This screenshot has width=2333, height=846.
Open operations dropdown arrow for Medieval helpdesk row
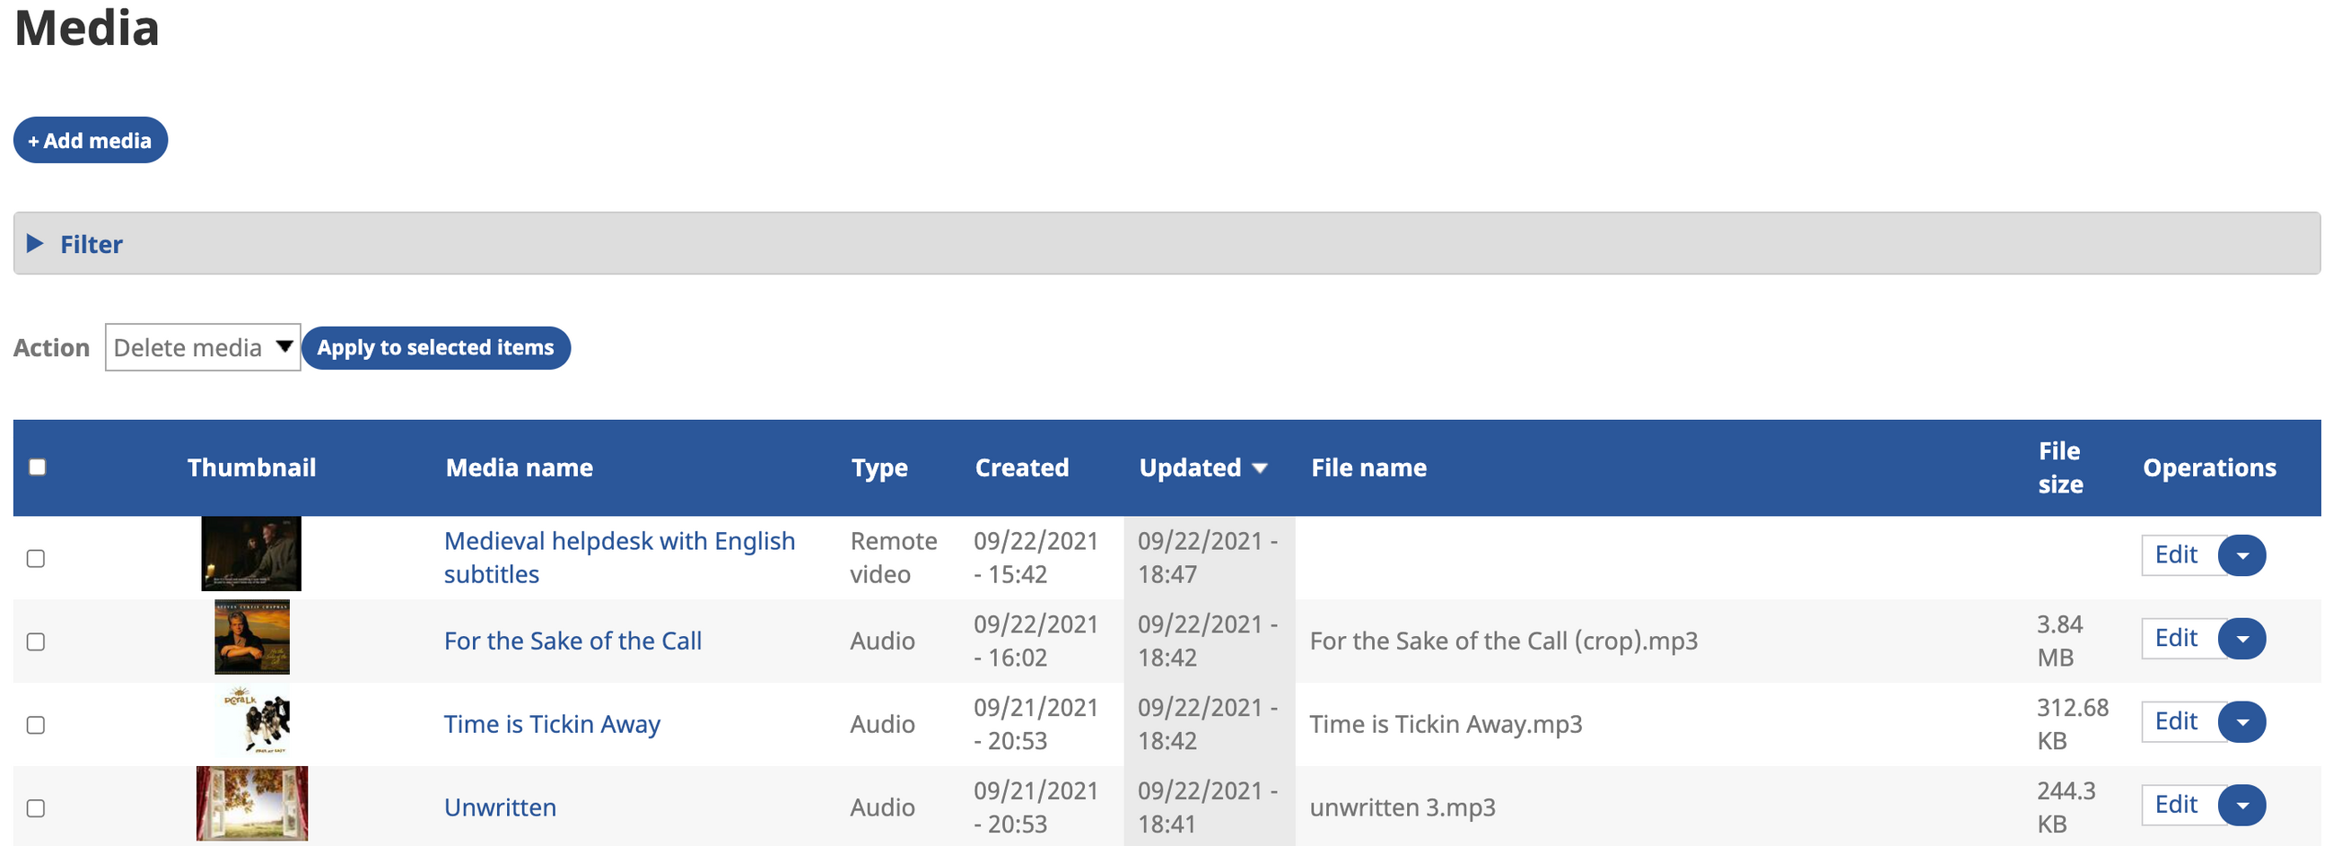click(x=2241, y=555)
